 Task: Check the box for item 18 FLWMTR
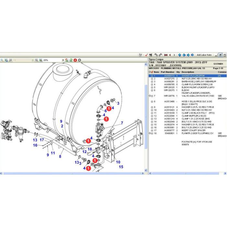[x=152, y=133]
